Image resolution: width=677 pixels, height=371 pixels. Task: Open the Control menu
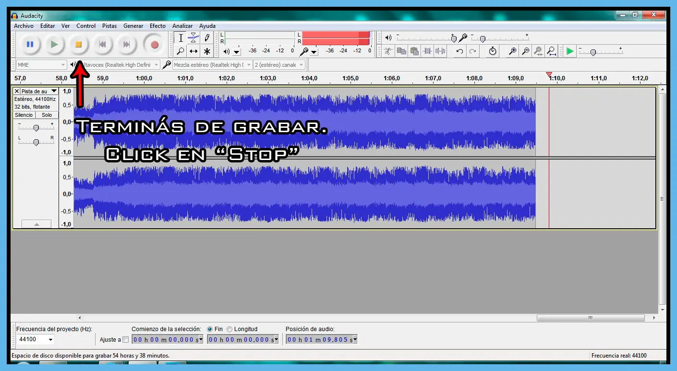pos(86,26)
